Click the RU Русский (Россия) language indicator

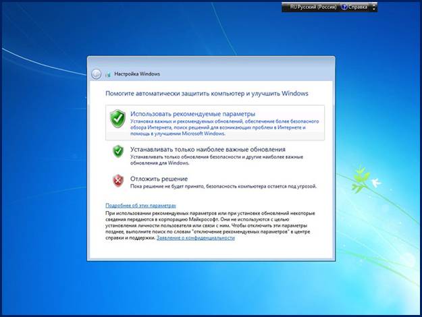coord(313,7)
